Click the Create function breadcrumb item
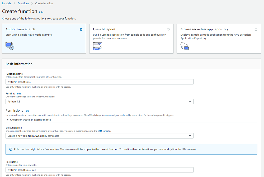Screen dimensions: 264x177 pos(44,3)
